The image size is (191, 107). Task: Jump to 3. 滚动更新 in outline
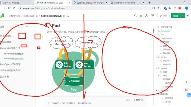coord(165,50)
